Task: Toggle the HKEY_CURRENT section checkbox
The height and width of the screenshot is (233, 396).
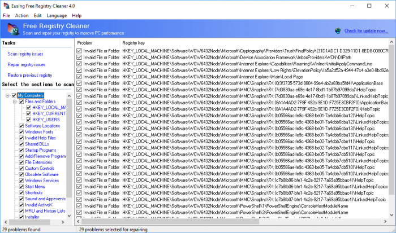Action: tap(28, 113)
